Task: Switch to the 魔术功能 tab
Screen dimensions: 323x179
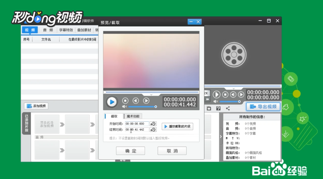Action: coord(133,116)
